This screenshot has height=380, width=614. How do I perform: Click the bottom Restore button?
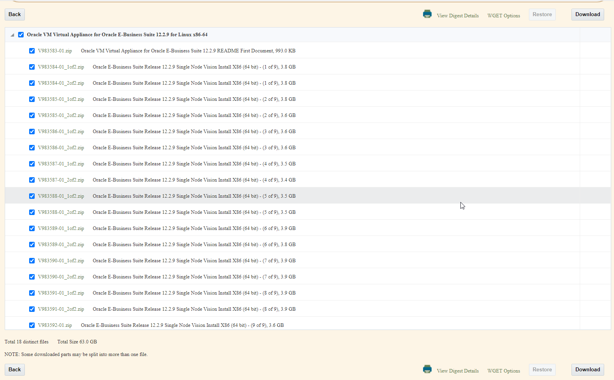point(542,370)
